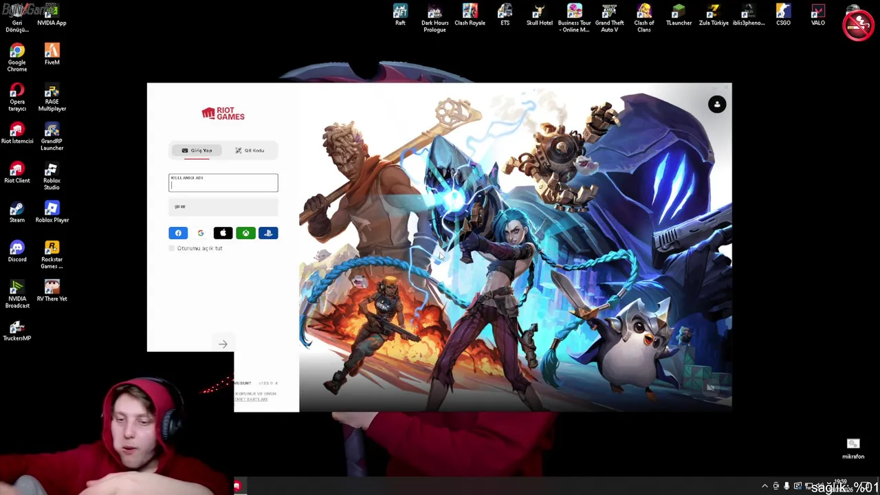Launch the FiveM desktop shortcut
This screenshot has height=495, width=880.
52,54
